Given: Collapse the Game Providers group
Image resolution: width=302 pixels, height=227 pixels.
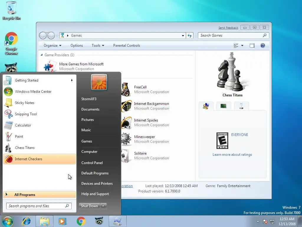Looking at the screenshot, I should (42, 55).
